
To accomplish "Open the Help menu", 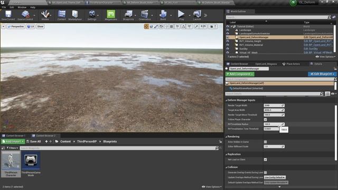I will tap(33, 7).
